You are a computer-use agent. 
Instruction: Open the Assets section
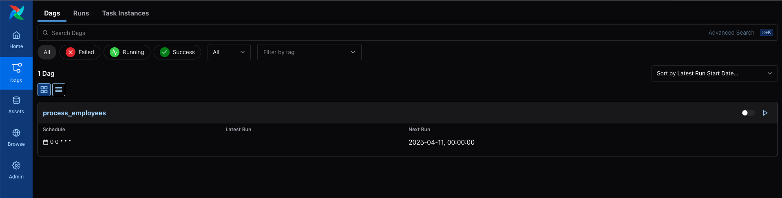coord(16,105)
